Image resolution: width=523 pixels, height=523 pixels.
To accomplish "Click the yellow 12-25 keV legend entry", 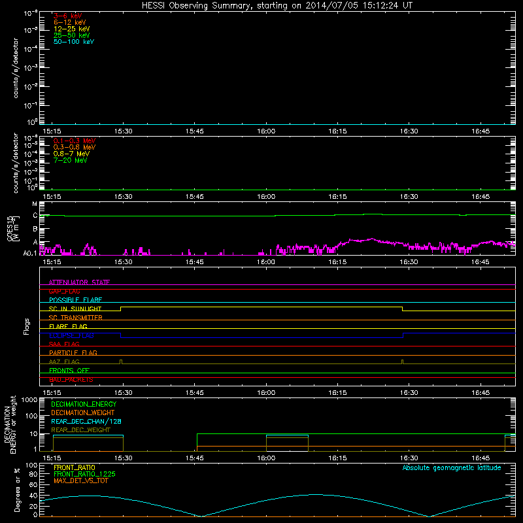I will (72, 29).
